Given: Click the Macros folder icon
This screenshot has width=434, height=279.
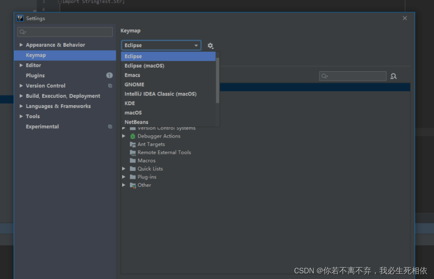Looking at the screenshot, I should pyautogui.click(x=133, y=160).
